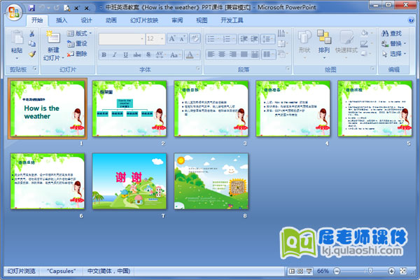Click Reset 重设 slide button
This screenshot has height=280, width=420.
(x=77, y=43)
